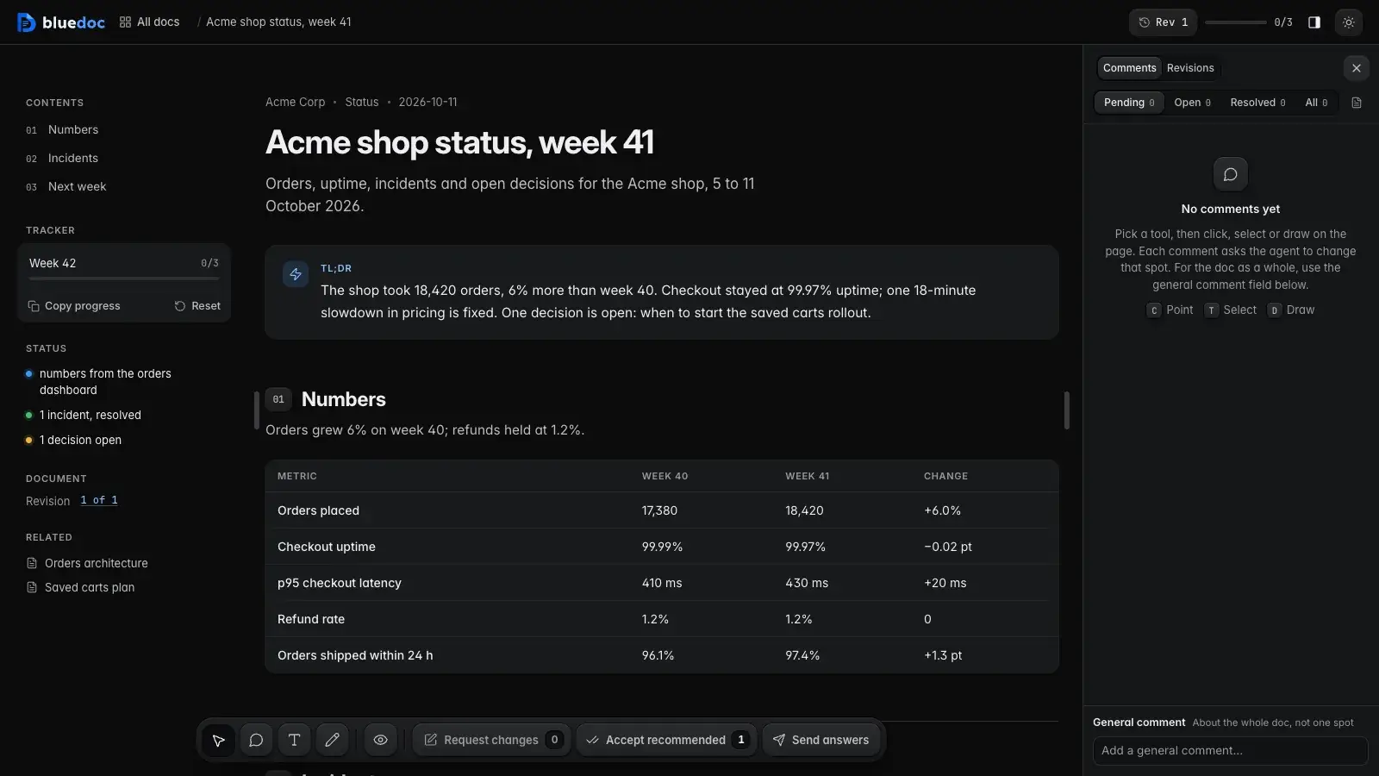Click the TL;DR lightning icon
Screen dimensions: 1379x776
[296, 274]
